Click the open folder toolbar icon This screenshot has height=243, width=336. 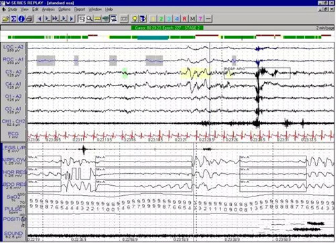coord(5,19)
